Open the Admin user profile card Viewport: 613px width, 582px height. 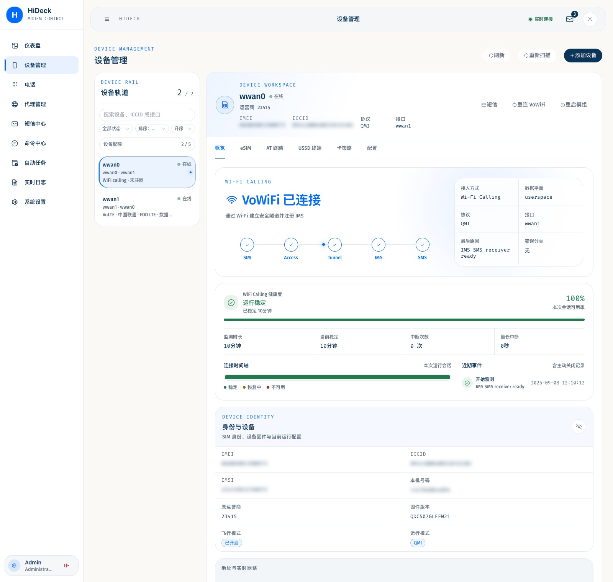[41, 566]
